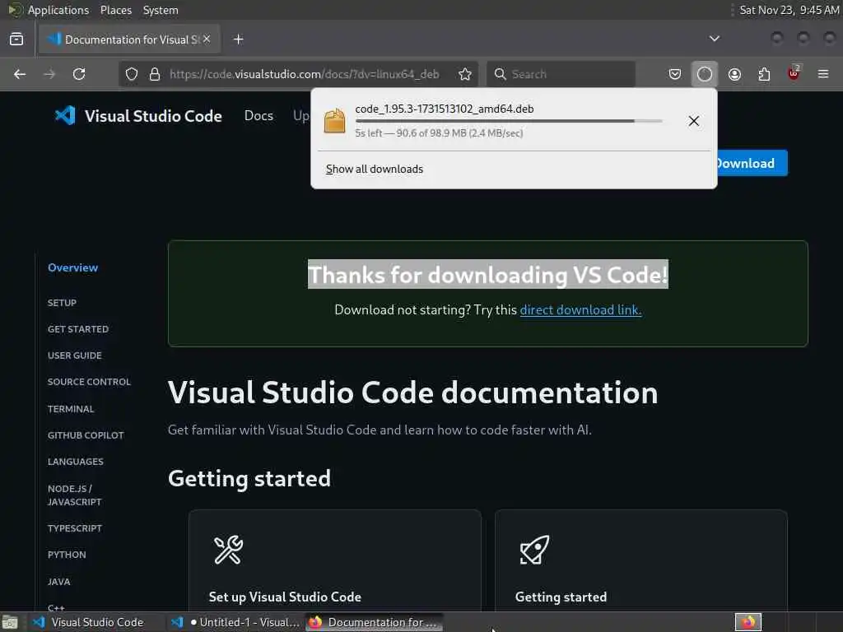Click the Firefox View icon
The width and height of the screenshot is (843, 632).
(x=16, y=39)
